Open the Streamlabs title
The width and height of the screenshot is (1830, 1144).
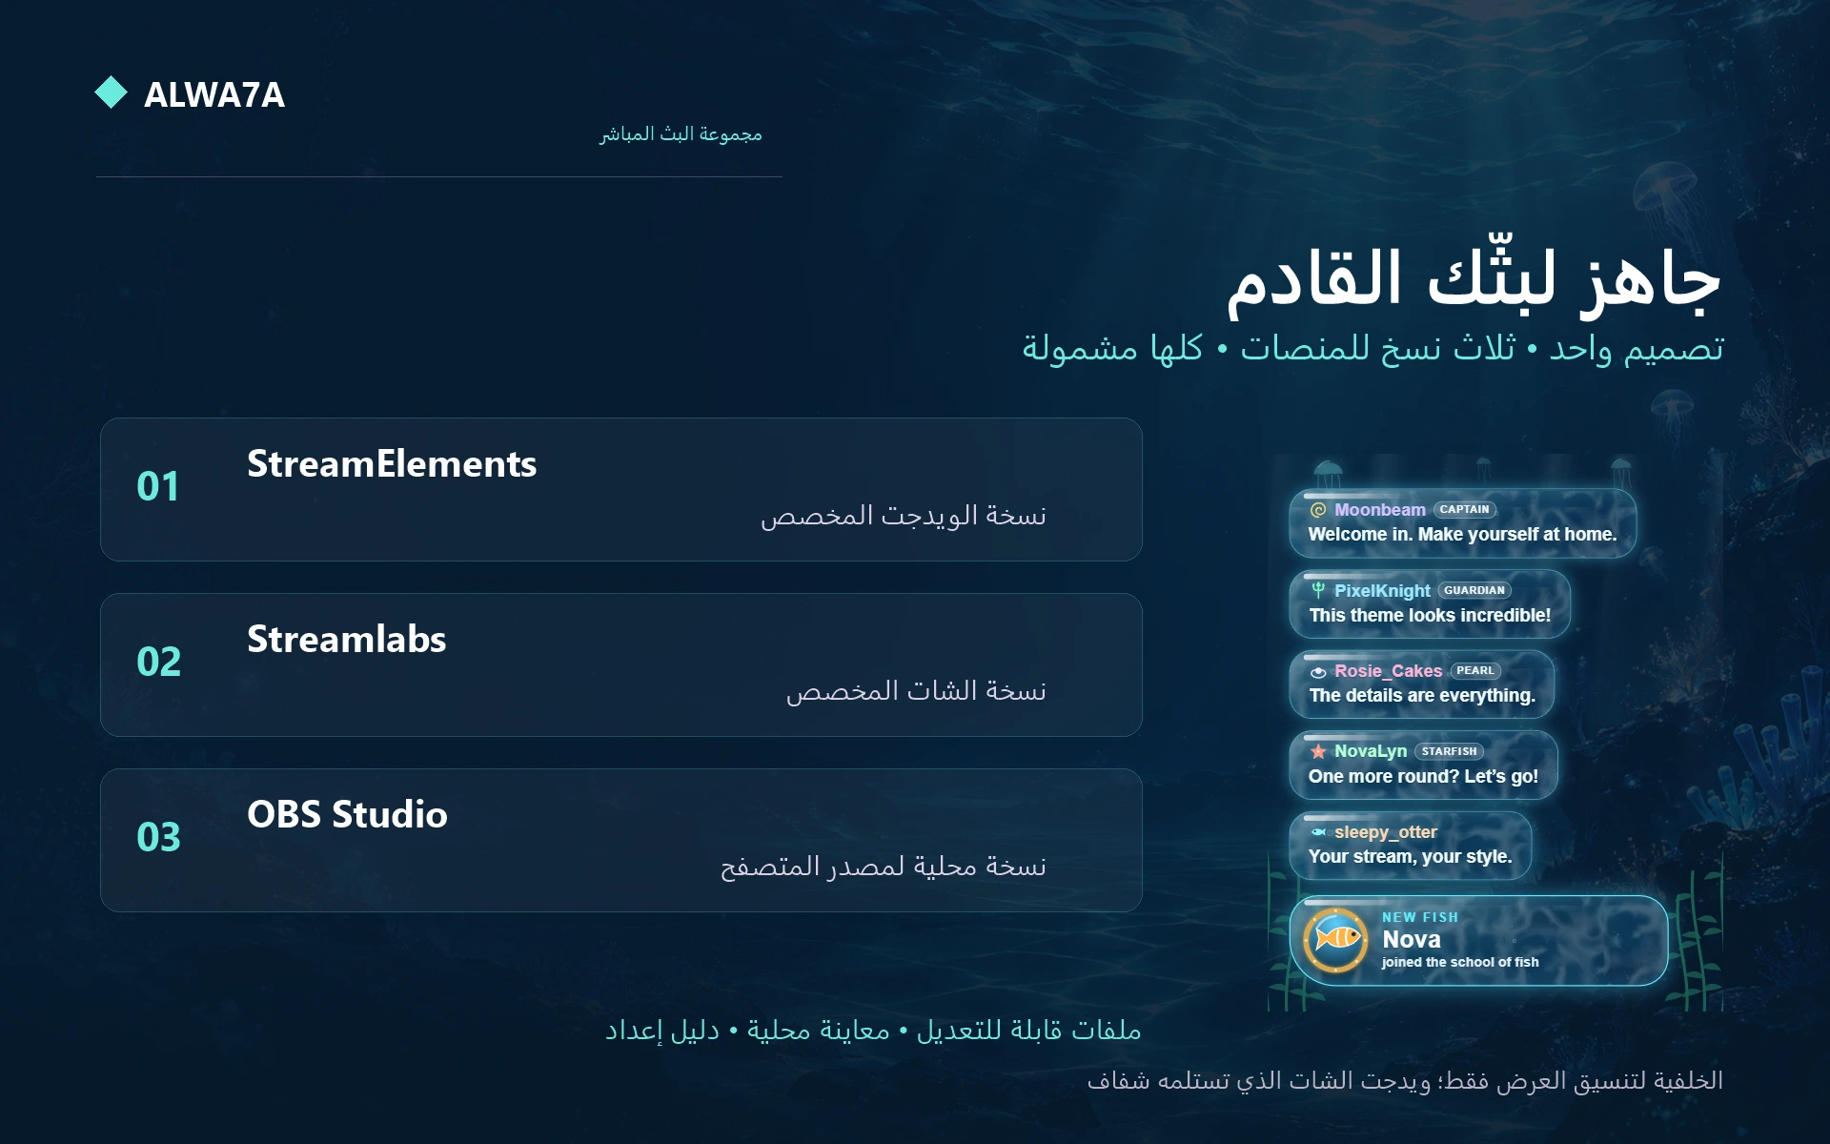[x=346, y=640]
